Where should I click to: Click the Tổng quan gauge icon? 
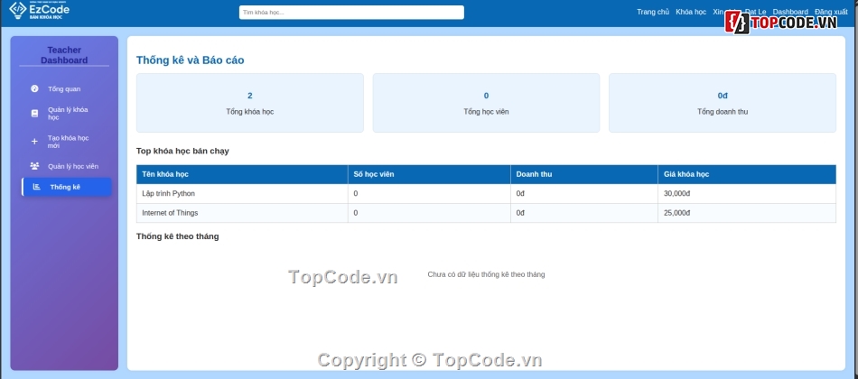(x=34, y=88)
